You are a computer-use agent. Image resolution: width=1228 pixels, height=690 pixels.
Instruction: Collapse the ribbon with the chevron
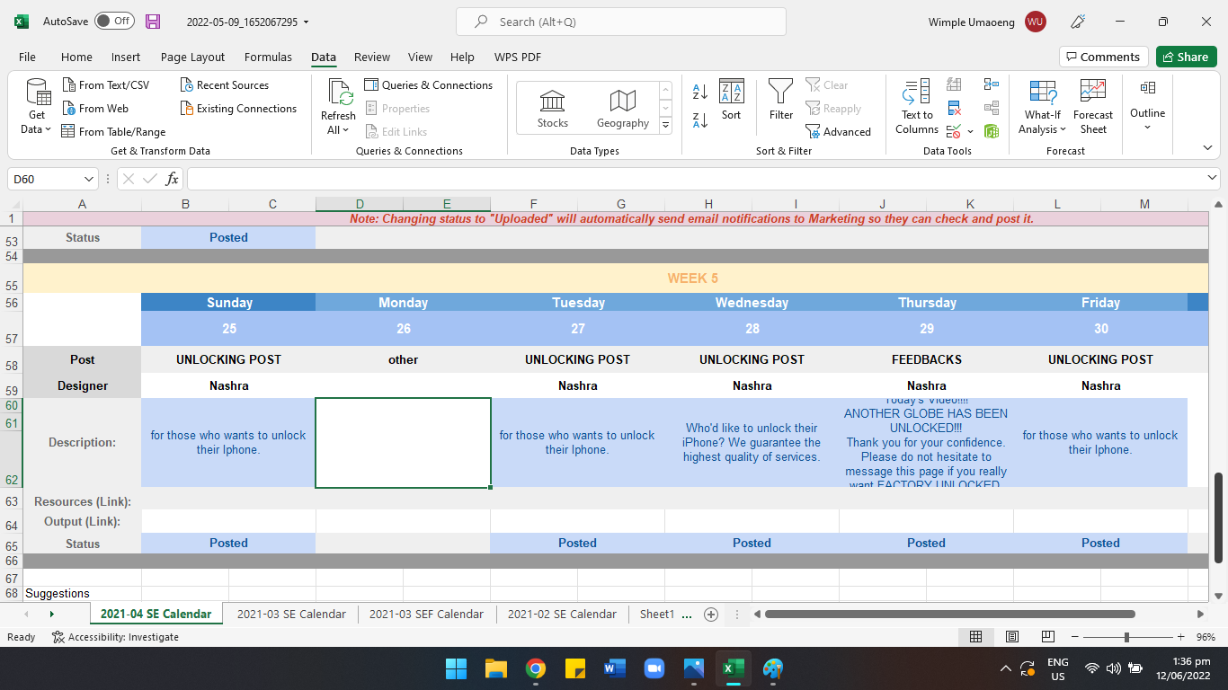click(1207, 147)
